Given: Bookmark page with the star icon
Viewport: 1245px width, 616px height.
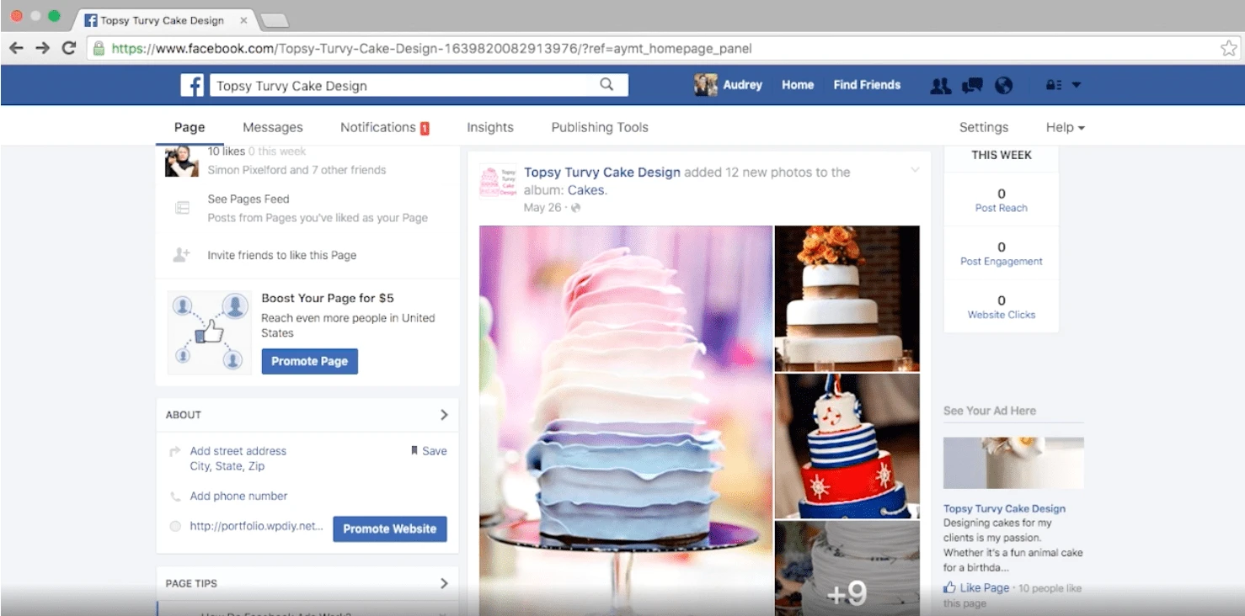Looking at the screenshot, I should (1229, 48).
